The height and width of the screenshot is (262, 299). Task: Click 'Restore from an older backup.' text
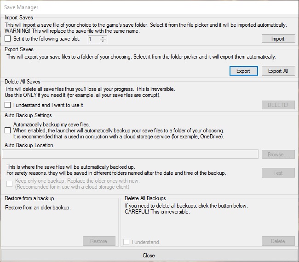click(38, 208)
